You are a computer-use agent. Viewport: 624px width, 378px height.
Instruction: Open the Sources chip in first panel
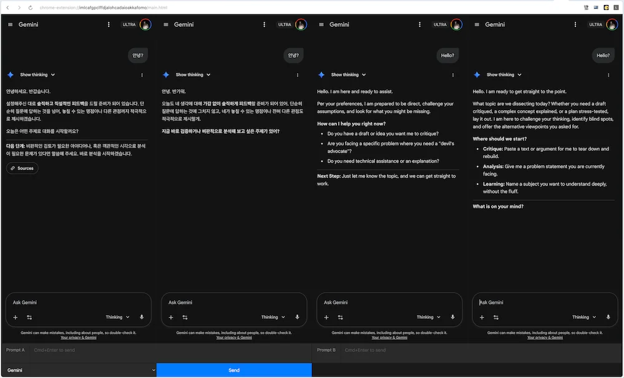pyautogui.click(x=22, y=168)
